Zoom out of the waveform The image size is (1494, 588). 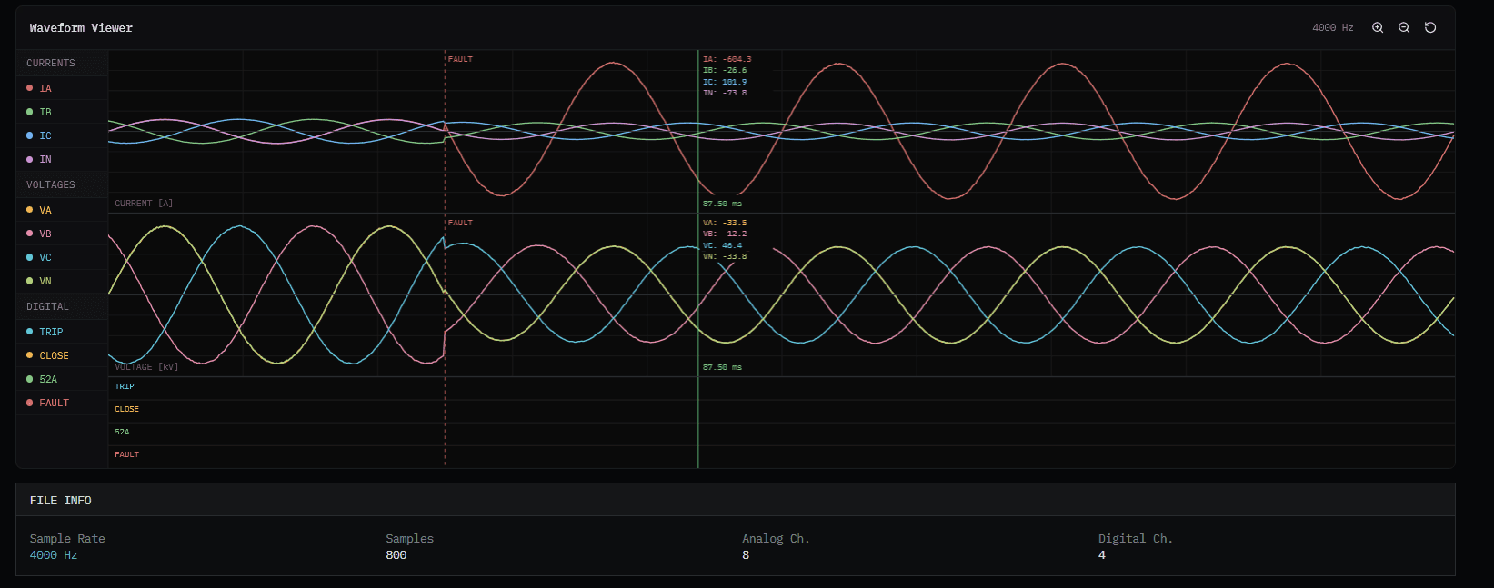(1404, 28)
